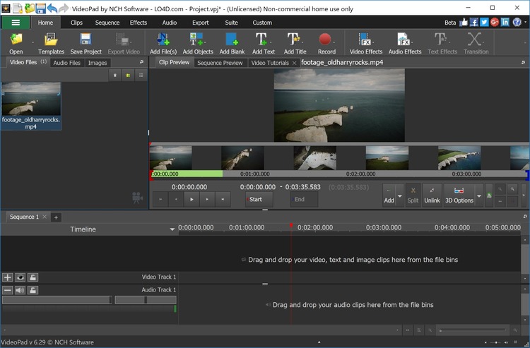530x348 pixels.
Task: Toggle Video Track 1 visibility eye
Action: (20, 277)
